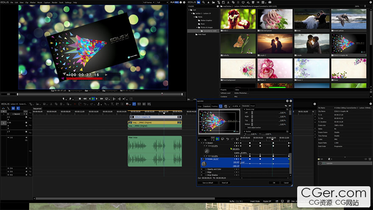Switch to the Transform tab in Layouter
373x210 pixels.
click(206, 106)
